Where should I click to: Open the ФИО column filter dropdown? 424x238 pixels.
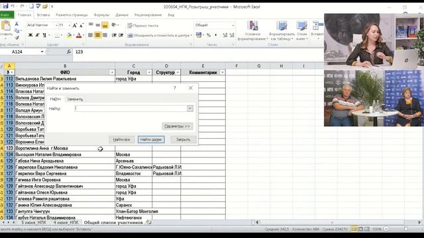click(x=112, y=72)
